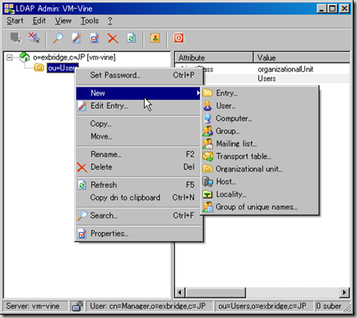Choose Refresh in context menu
Image resolution: width=357 pixels, height=318 pixels.
pos(139,185)
